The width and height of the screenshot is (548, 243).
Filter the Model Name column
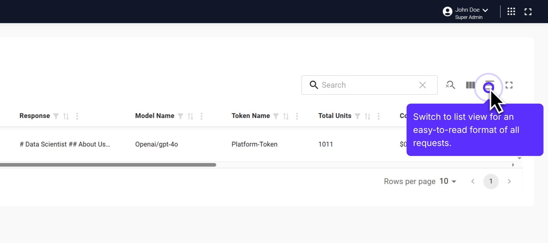pyautogui.click(x=180, y=116)
